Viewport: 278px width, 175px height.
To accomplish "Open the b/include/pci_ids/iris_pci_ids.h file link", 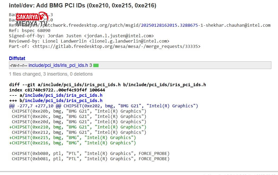I will pos(64,100).
